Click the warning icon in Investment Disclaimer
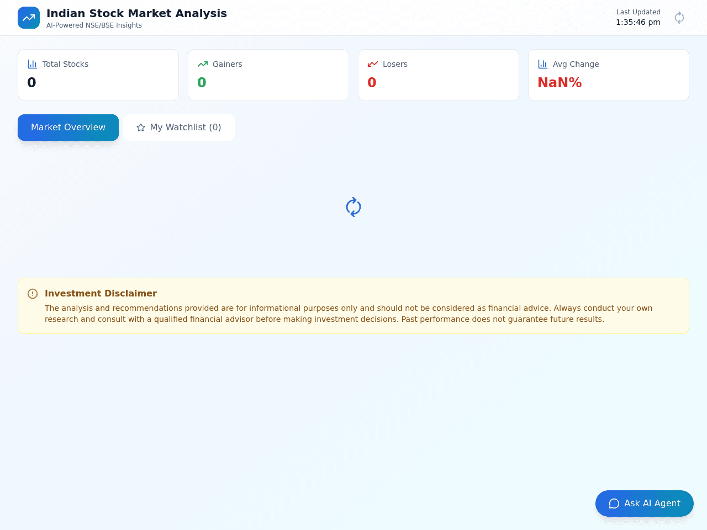The width and height of the screenshot is (707, 530). point(33,294)
